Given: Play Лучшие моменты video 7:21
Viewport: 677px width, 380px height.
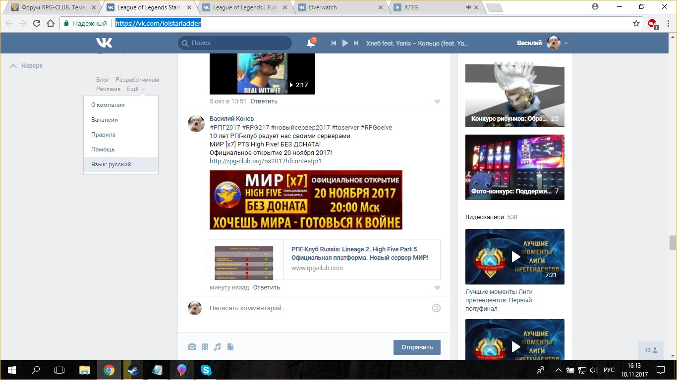Looking at the screenshot, I should (x=514, y=256).
